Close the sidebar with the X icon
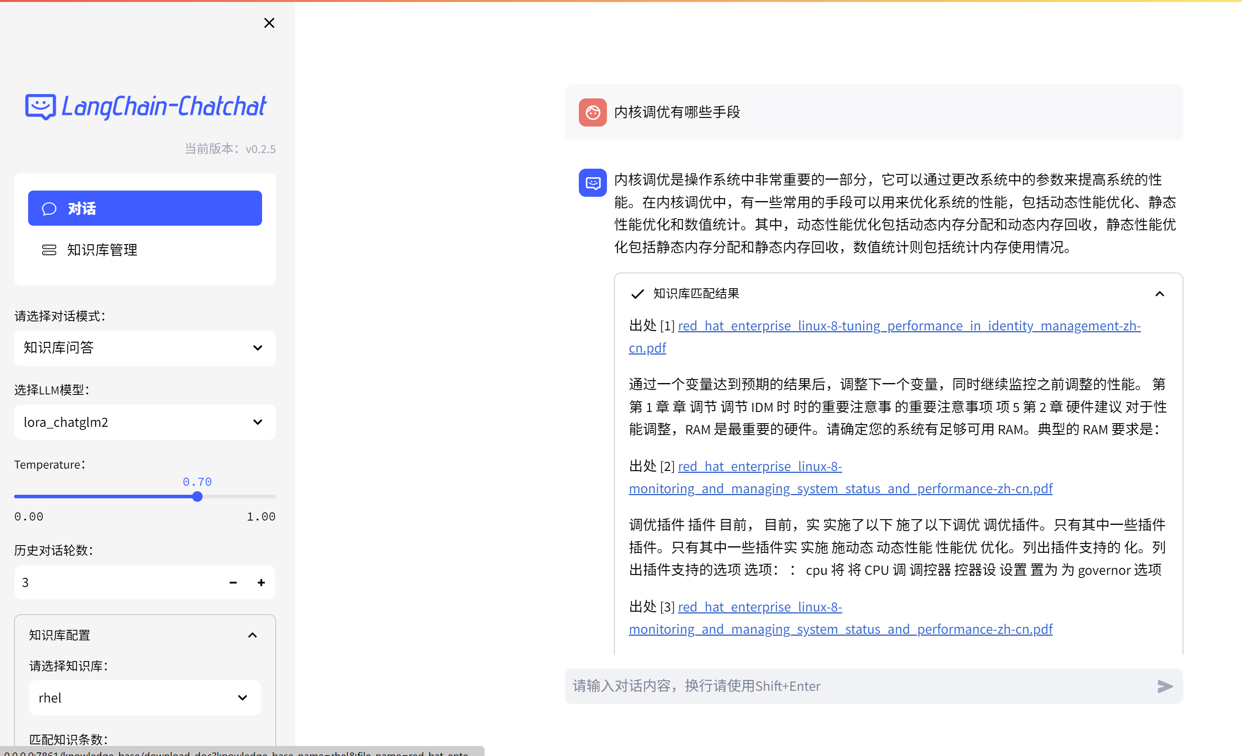The image size is (1242, 756). (269, 23)
